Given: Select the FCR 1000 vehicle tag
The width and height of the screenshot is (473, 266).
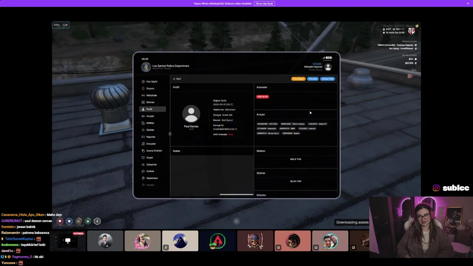Looking at the screenshot, I should [267, 124].
